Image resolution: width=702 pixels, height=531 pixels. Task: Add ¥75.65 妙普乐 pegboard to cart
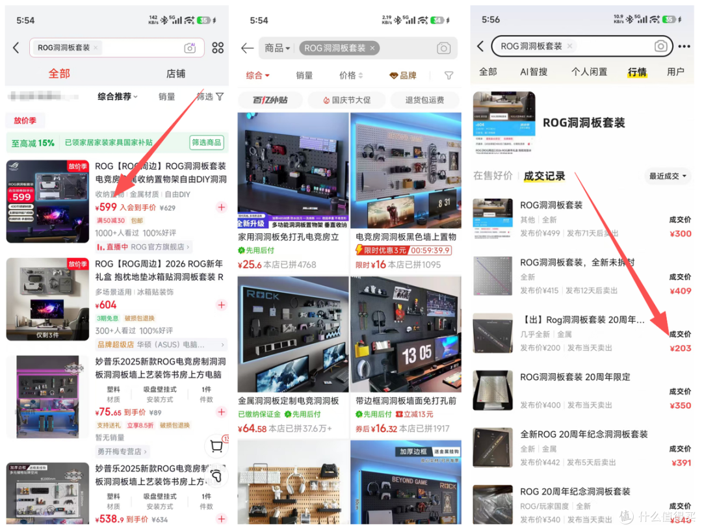click(221, 412)
